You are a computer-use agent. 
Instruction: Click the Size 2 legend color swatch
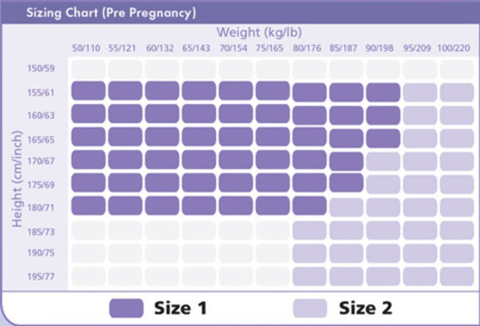coord(310,308)
